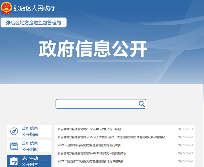
Task: Click the compass icon for 公开指南
Action: [x=14, y=131]
